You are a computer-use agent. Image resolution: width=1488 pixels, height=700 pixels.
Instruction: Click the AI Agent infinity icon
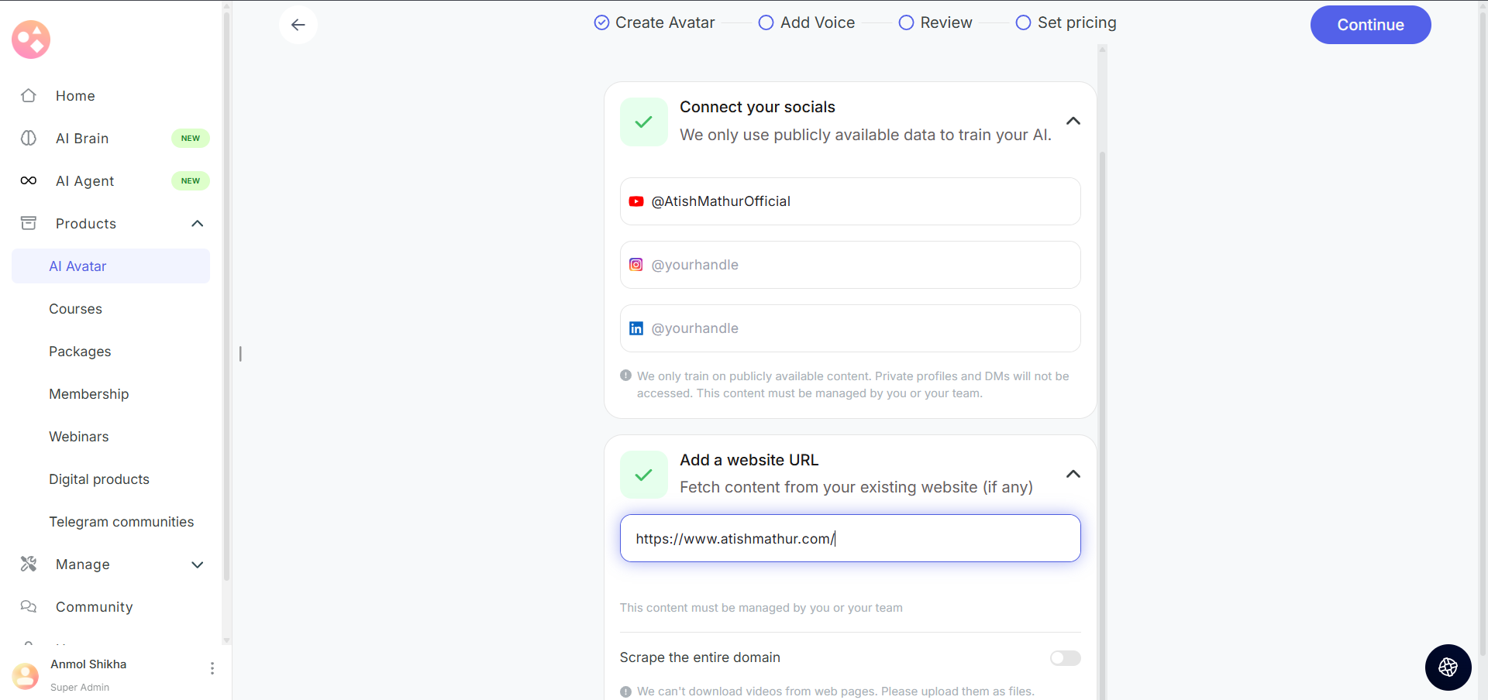29,181
